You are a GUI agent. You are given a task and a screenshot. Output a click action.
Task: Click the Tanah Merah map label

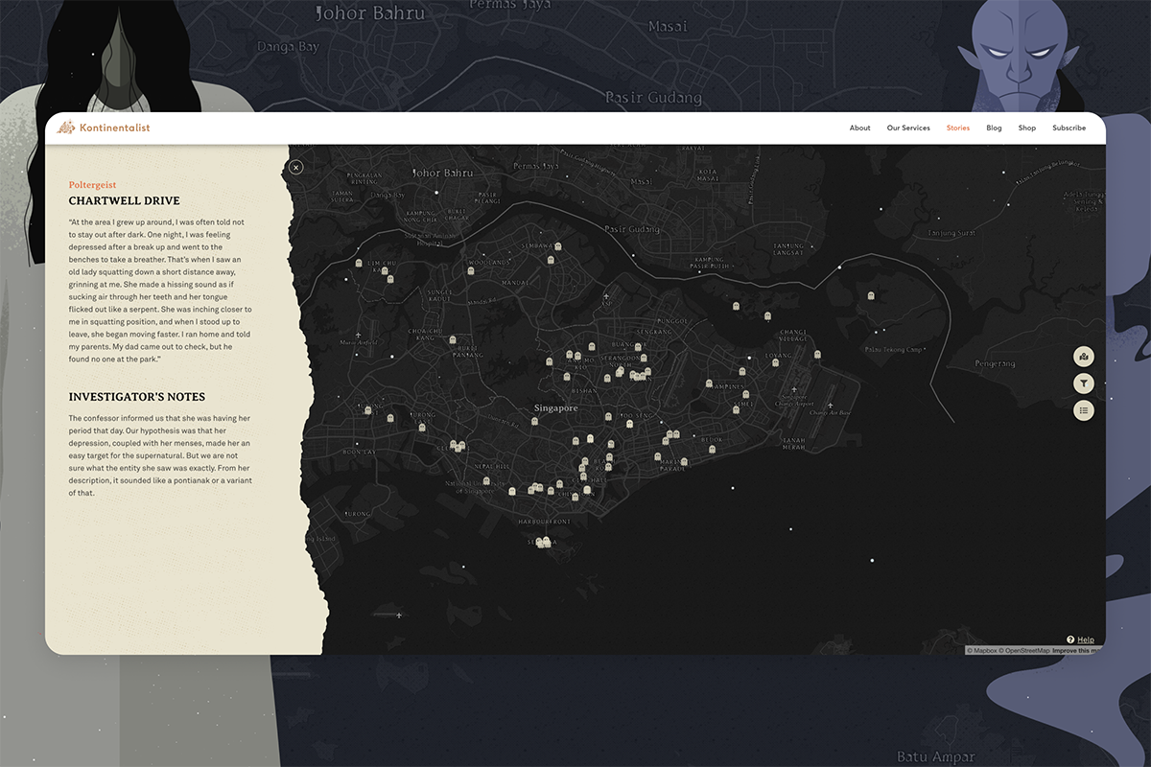[793, 445]
